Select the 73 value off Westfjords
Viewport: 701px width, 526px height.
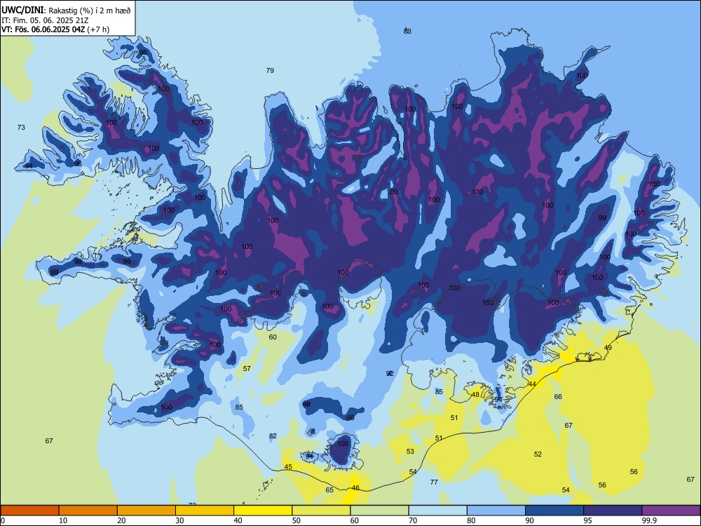(21, 127)
